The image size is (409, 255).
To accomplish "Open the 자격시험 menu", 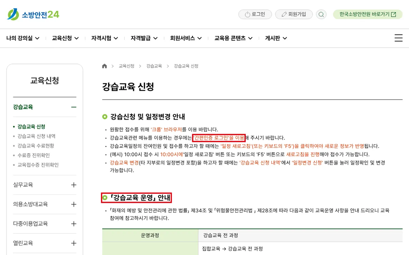I will tap(105, 38).
